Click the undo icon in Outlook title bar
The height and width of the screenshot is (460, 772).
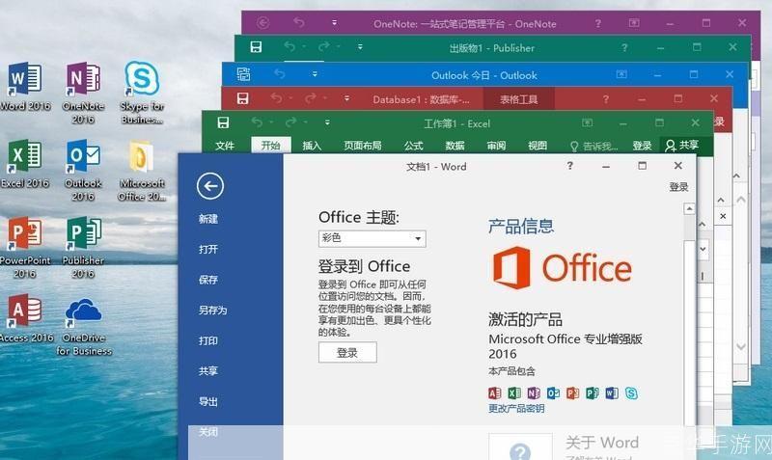(280, 74)
